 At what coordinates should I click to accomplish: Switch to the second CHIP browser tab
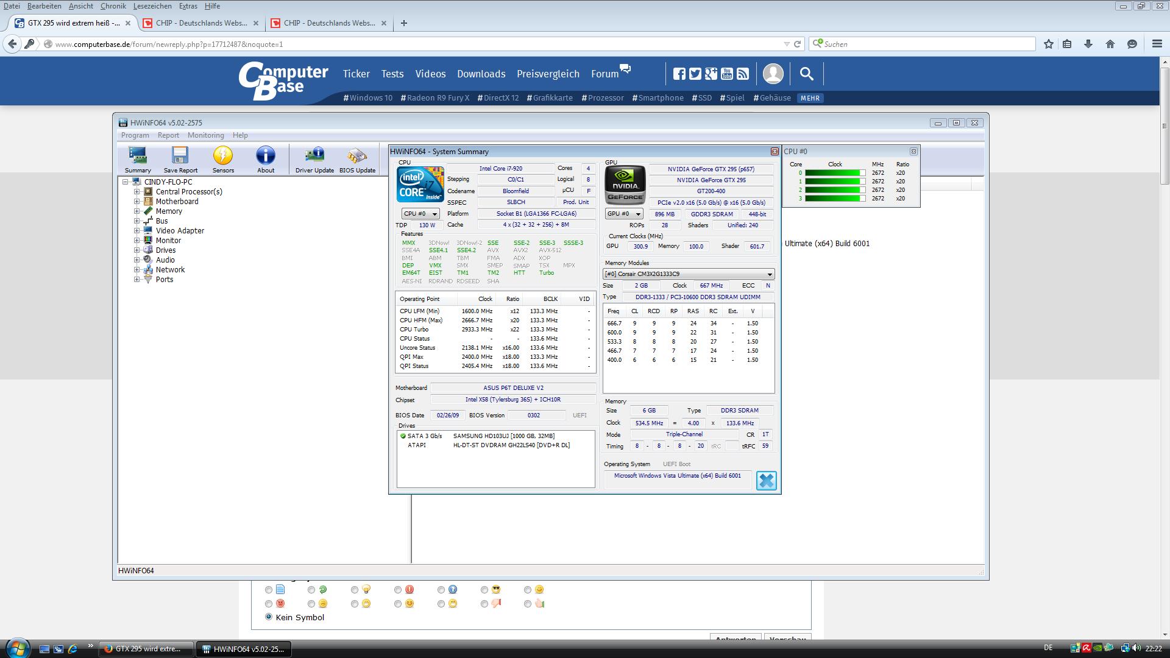[329, 23]
